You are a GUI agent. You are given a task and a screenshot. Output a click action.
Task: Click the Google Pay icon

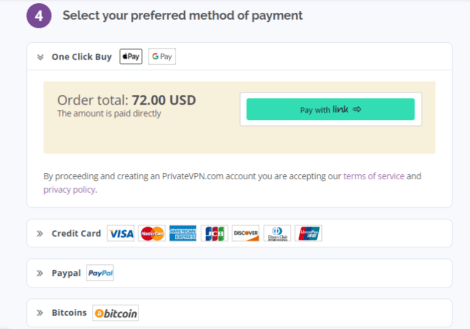click(x=162, y=56)
